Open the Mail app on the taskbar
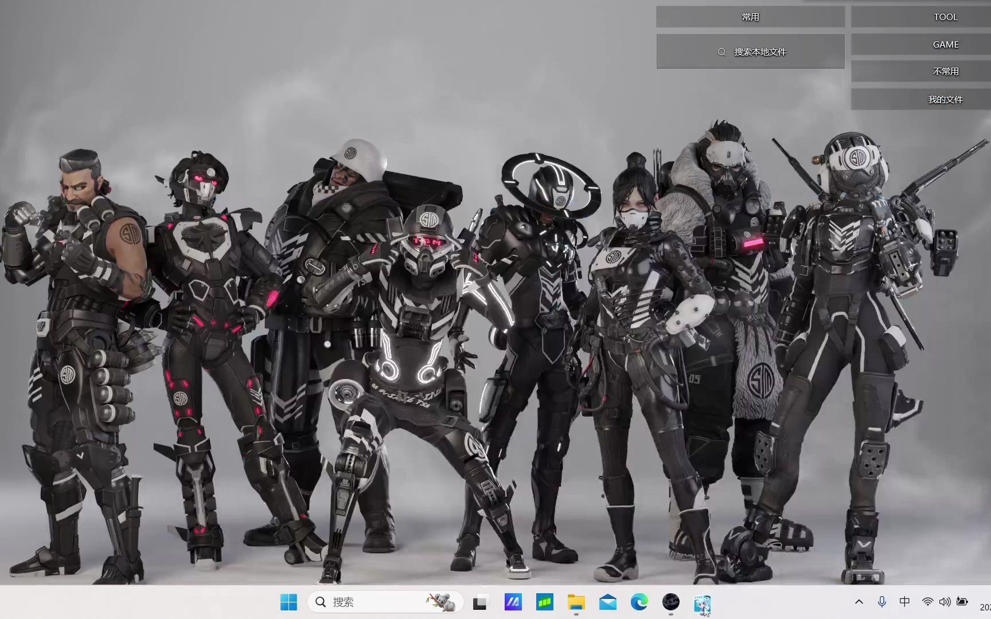Image resolution: width=991 pixels, height=619 pixels. [x=608, y=602]
